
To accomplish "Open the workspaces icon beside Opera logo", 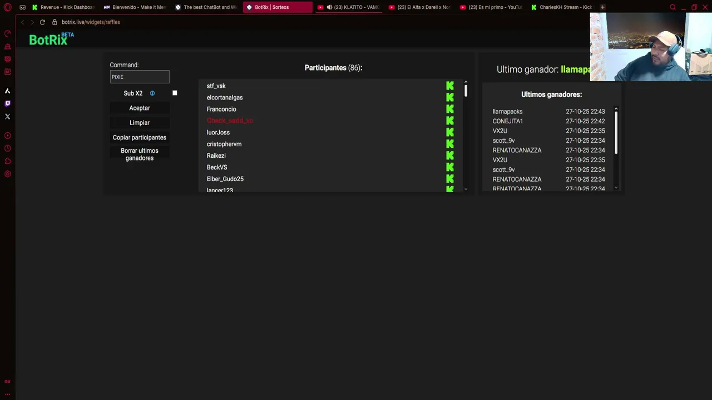I will [22, 7].
